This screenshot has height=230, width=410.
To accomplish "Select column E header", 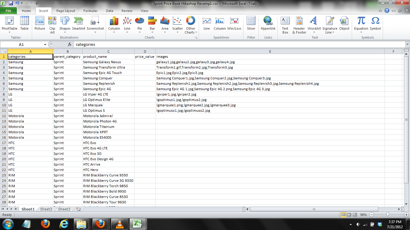I will click(270, 51).
